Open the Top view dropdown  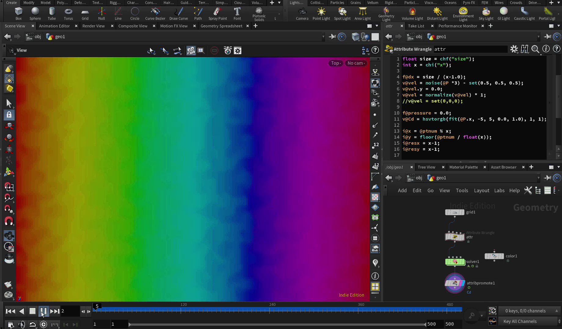[335, 63]
